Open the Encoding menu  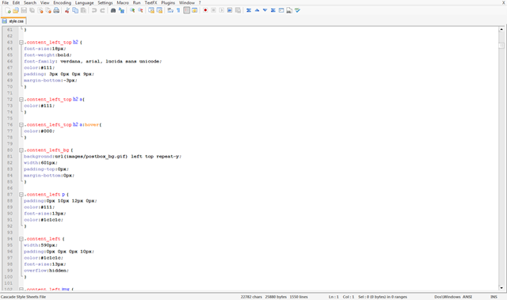click(62, 2)
